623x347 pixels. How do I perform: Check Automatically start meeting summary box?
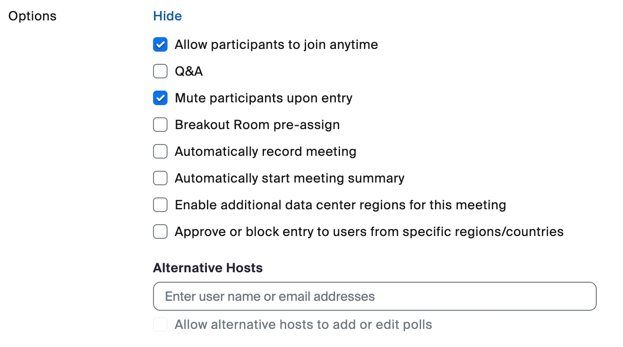pos(160,178)
